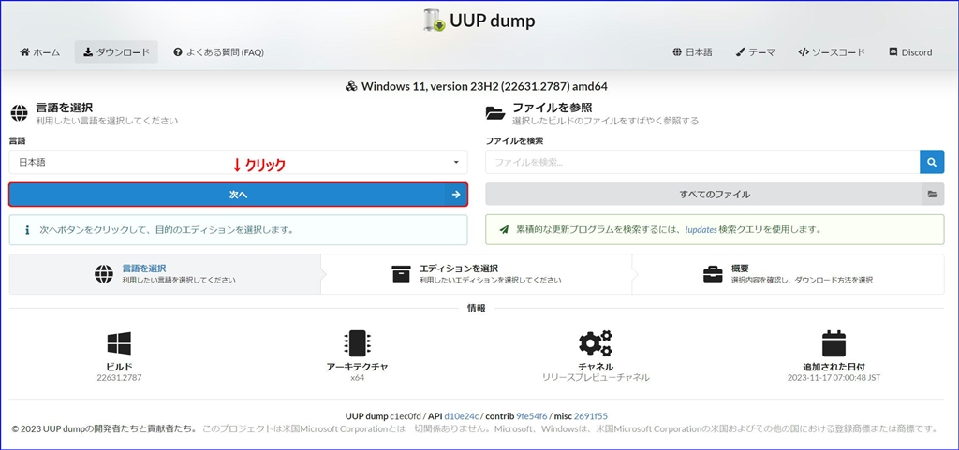The width and height of the screenshot is (959, 450).
Task: Open misc commit link 2691f55
Action: (591, 415)
